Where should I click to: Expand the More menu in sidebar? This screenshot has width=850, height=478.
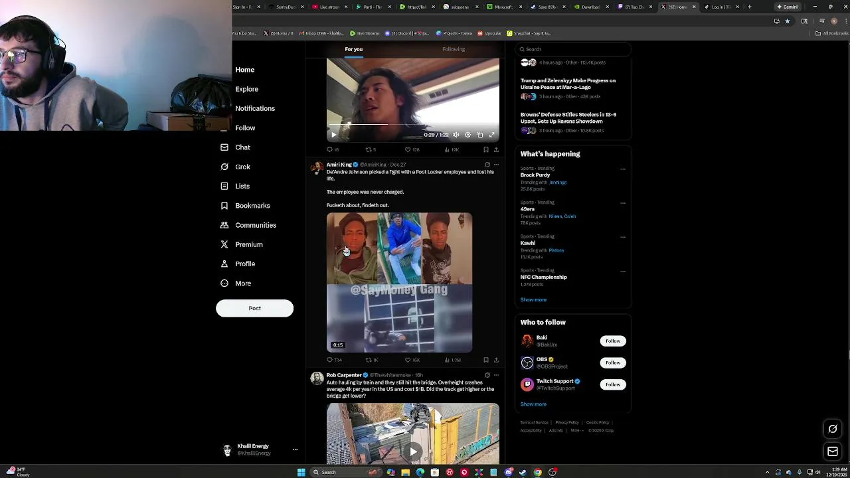coord(235,283)
